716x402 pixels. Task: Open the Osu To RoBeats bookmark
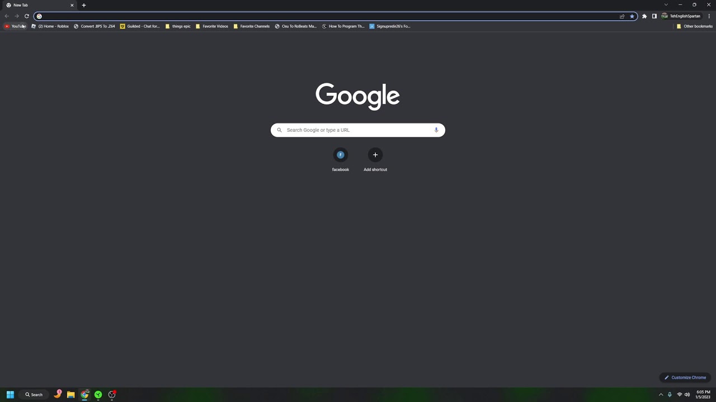click(x=295, y=26)
